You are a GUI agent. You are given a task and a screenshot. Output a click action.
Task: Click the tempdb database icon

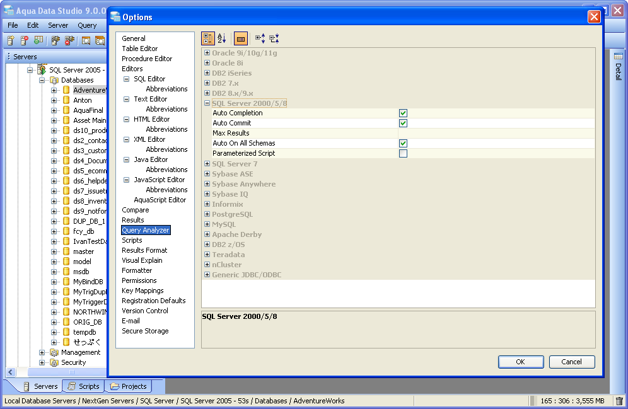66,332
